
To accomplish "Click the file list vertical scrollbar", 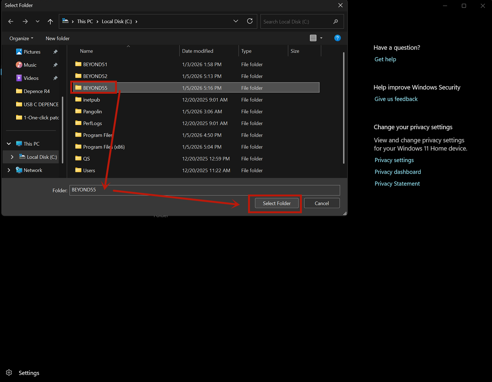I will [343, 108].
